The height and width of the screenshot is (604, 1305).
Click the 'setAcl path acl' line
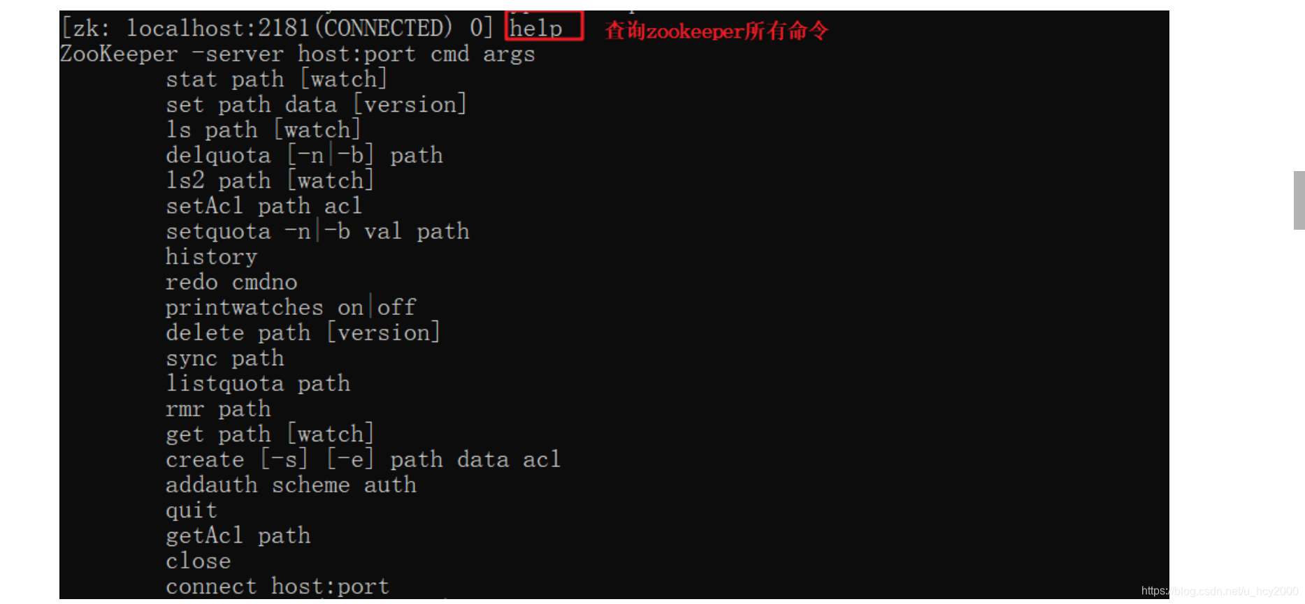coord(264,206)
